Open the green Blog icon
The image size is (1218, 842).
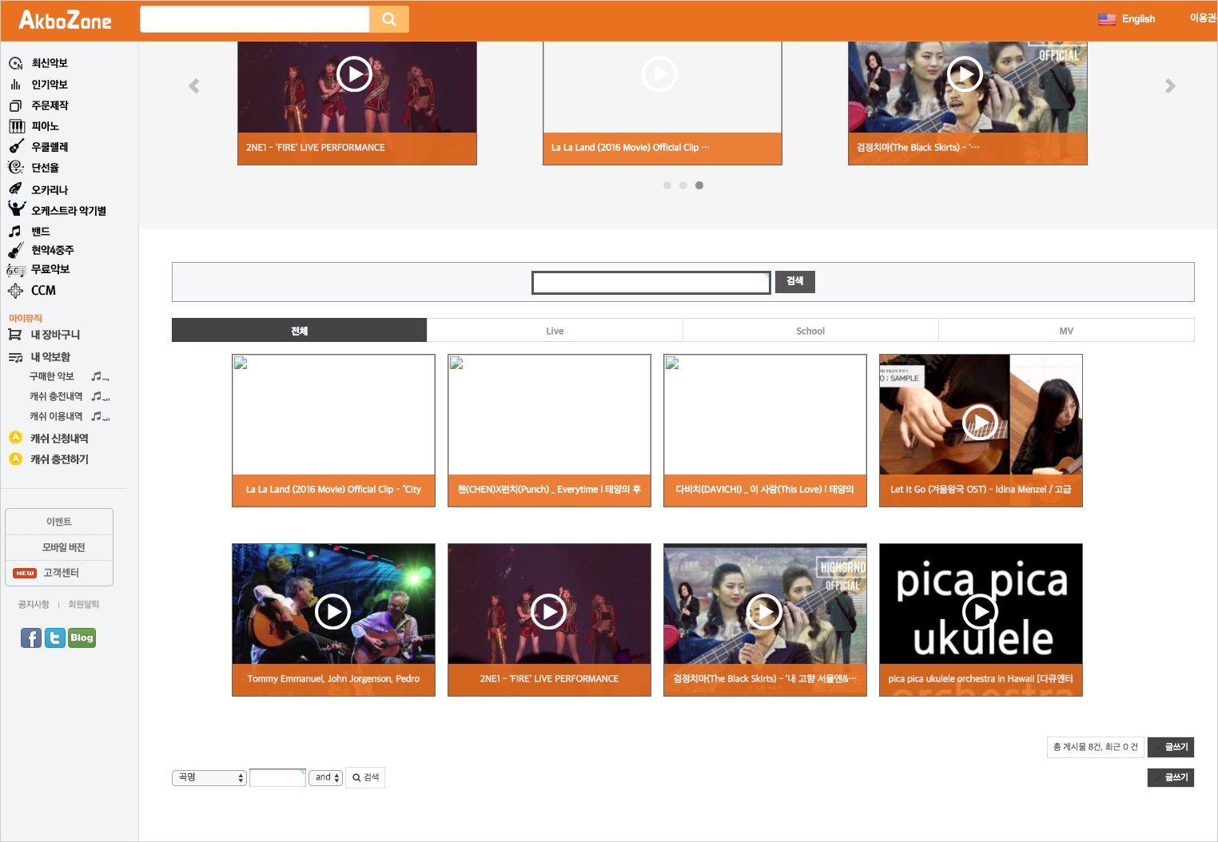82,637
